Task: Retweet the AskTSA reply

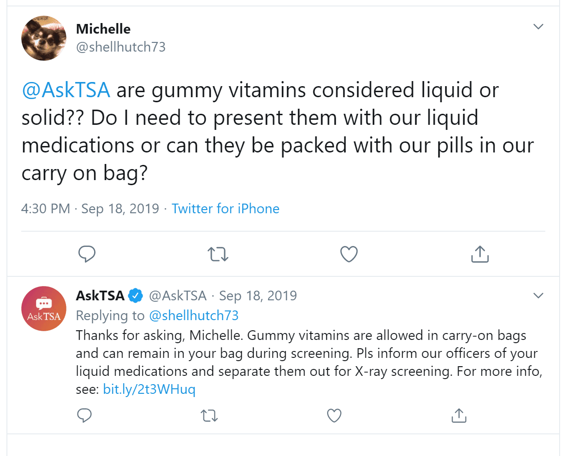Action: tap(209, 416)
